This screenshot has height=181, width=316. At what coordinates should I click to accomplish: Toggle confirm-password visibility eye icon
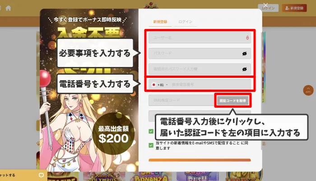point(245,69)
